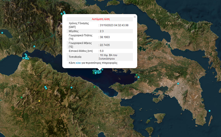This screenshot has height=137, width=221.
Task: Click the blue "κλικ" link for more information
Action: pos(78,63)
